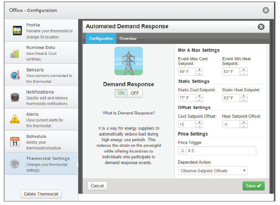280x205 pixels.
Task: Click the power tower Demand Response image
Action: (129, 61)
